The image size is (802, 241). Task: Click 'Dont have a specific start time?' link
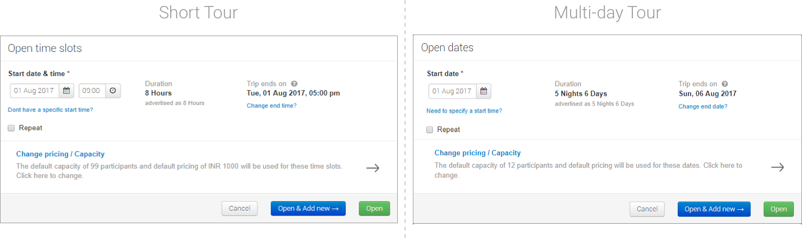(50, 109)
